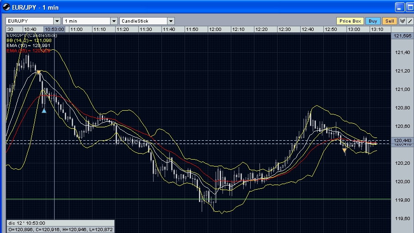The width and height of the screenshot is (414, 233).
Task: Open the chart indicators bar icon
Action: 402,21
